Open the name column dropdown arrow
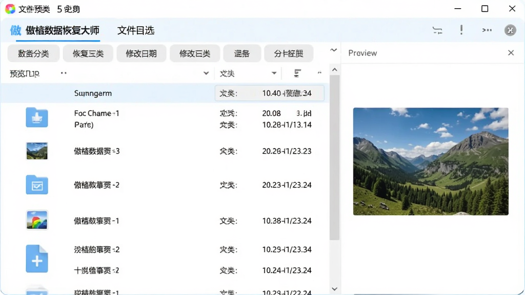Screen dimensions: 525x295 click(x=206, y=73)
